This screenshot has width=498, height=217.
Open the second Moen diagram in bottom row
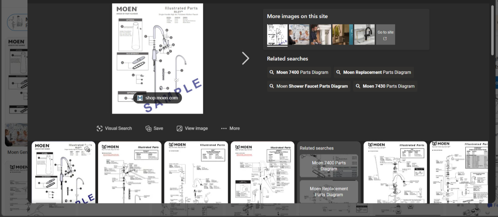[x=130, y=172]
